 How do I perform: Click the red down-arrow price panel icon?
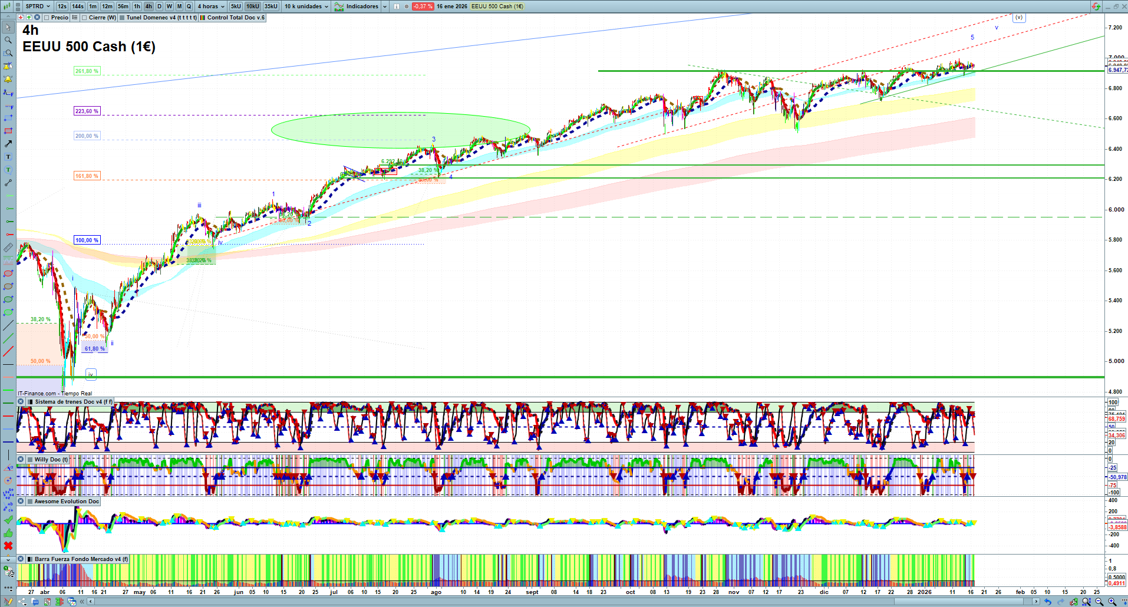(21, 18)
